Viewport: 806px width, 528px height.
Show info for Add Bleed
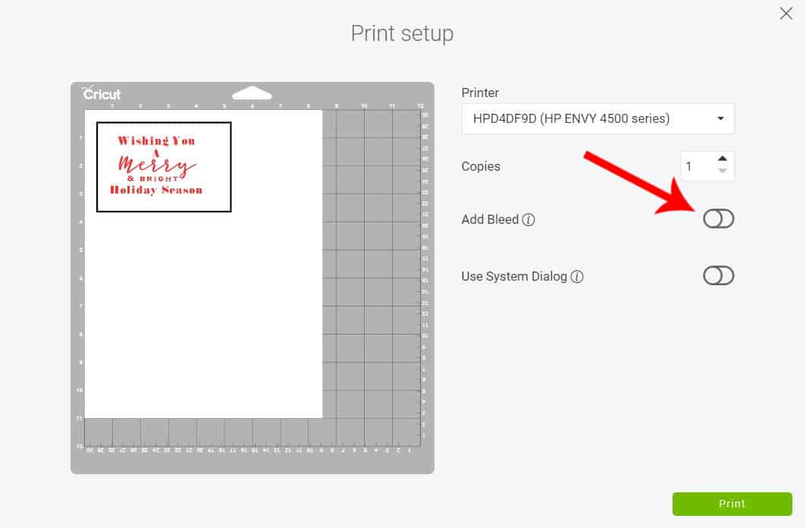[529, 220]
